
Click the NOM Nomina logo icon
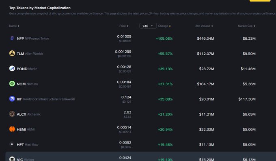pyautogui.click(x=12, y=84)
